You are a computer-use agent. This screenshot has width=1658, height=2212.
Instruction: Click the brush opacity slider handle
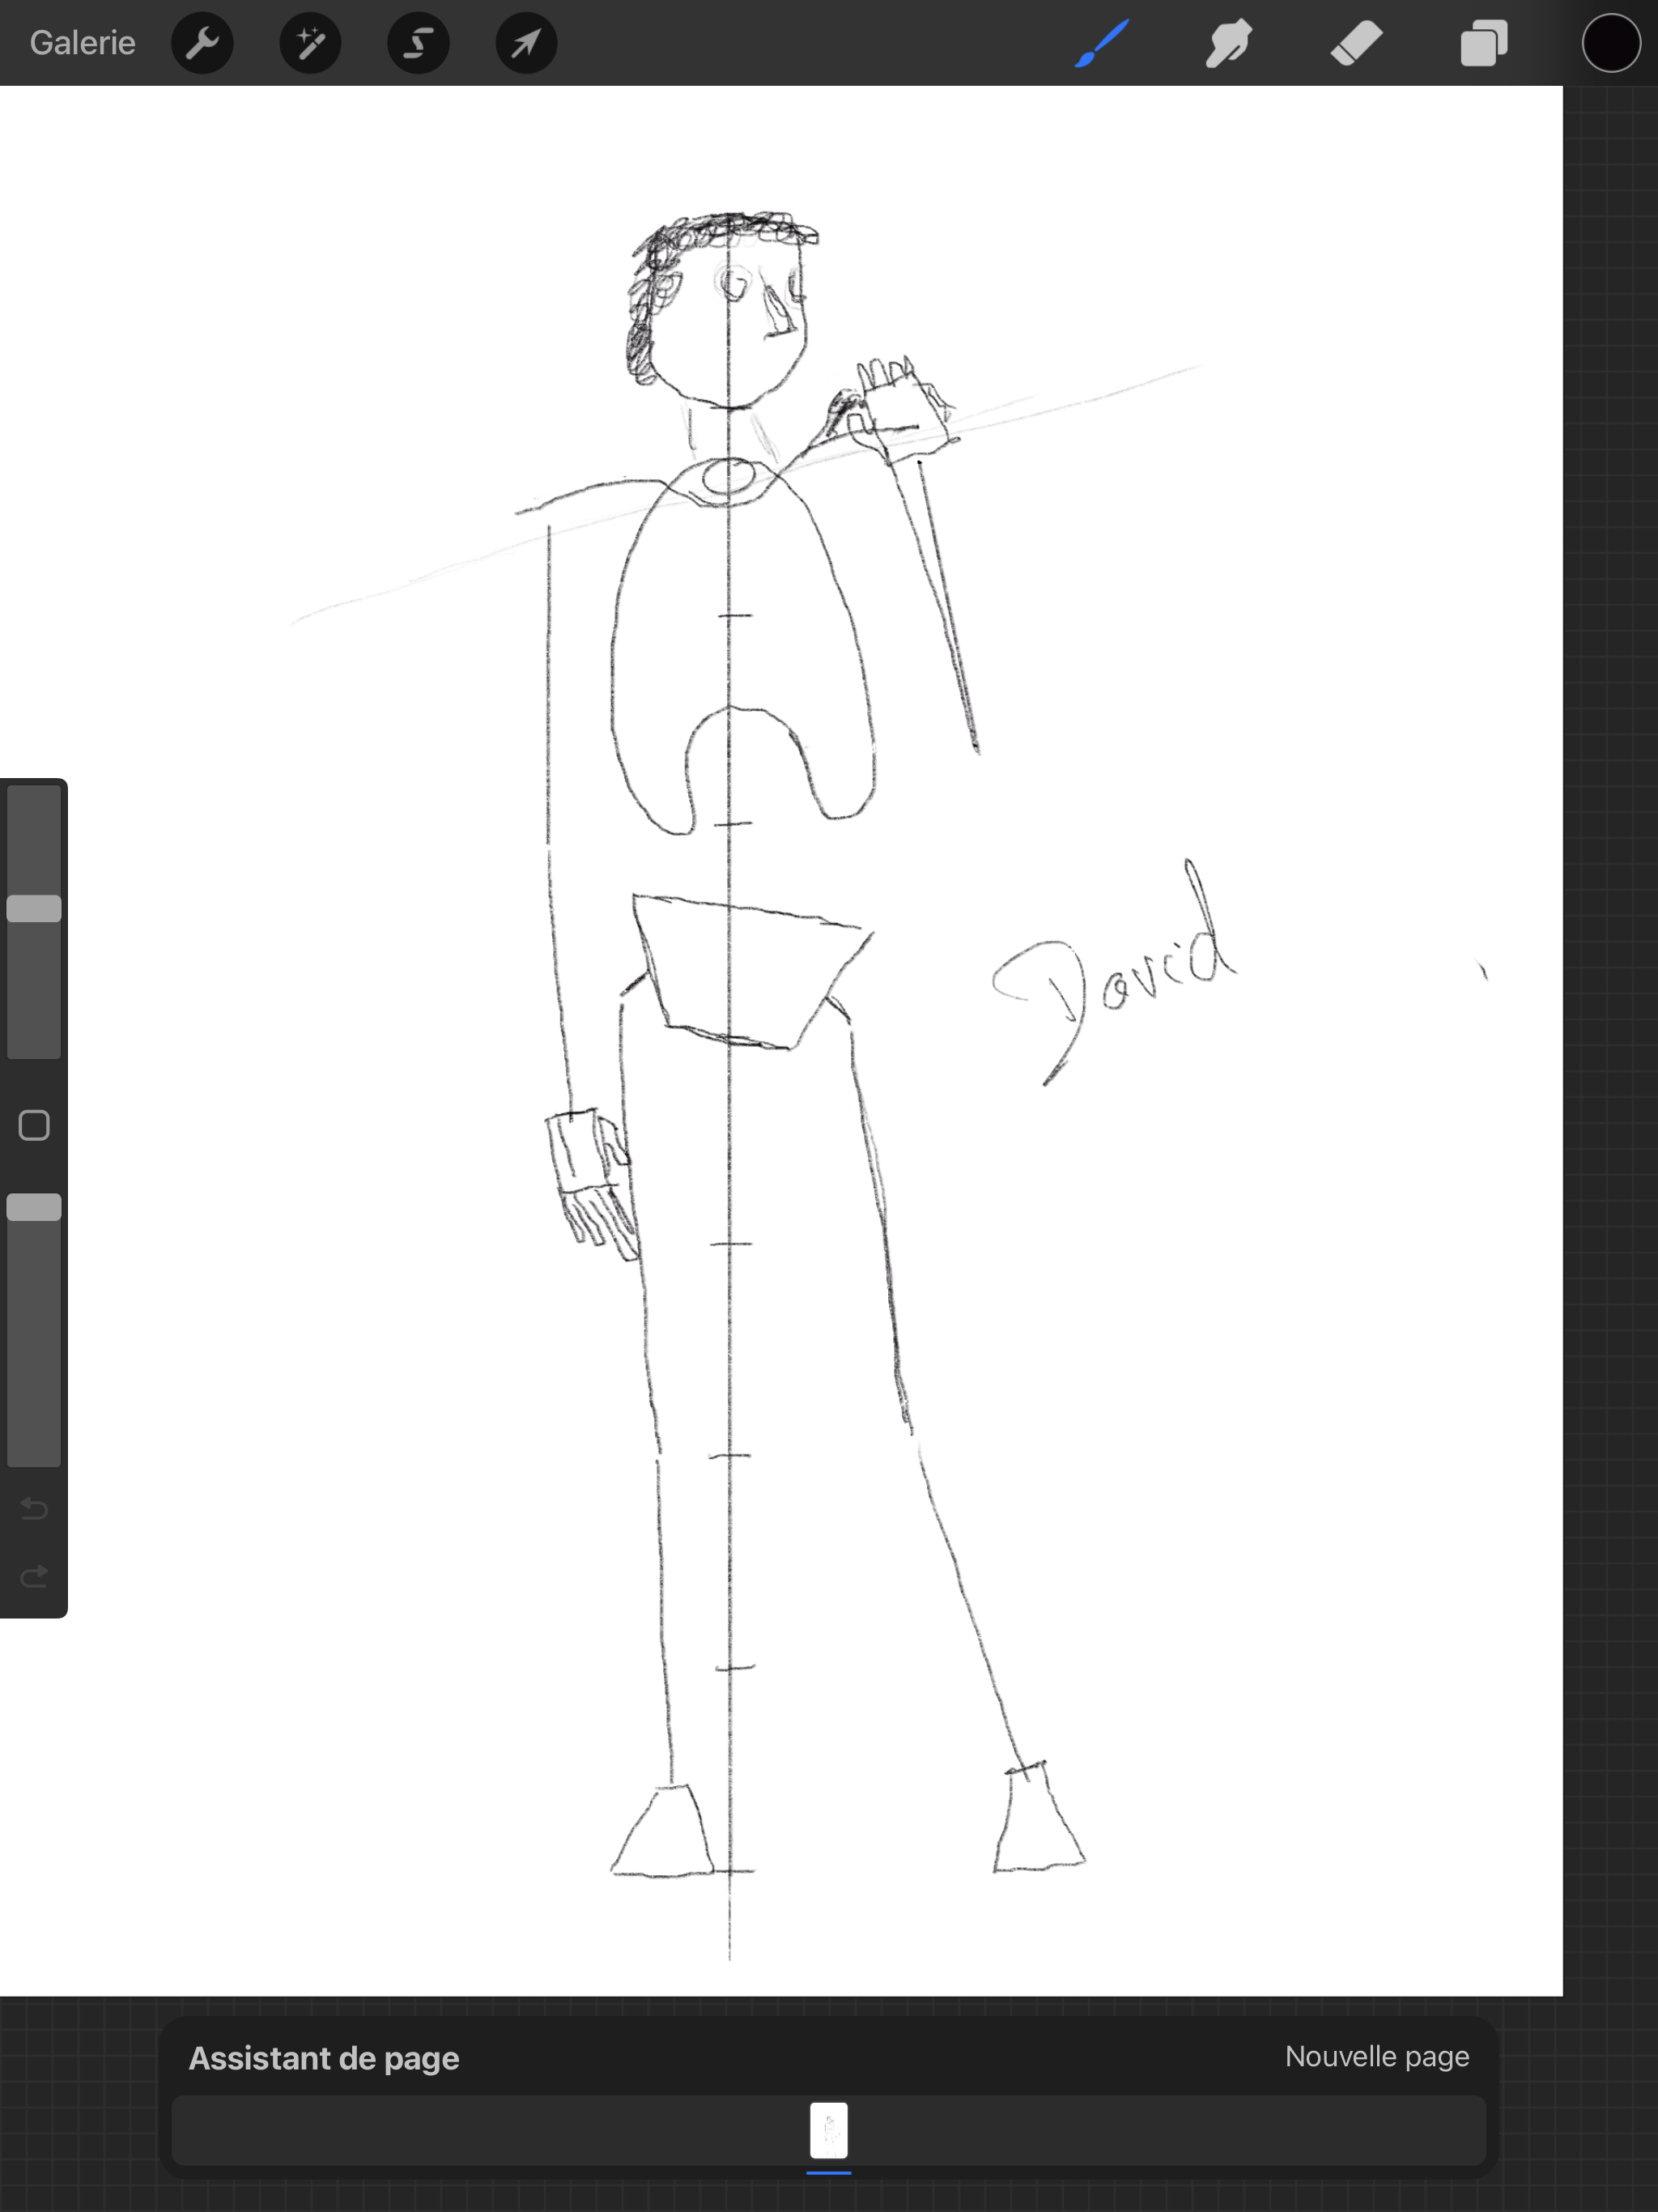click(x=34, y=1207)
